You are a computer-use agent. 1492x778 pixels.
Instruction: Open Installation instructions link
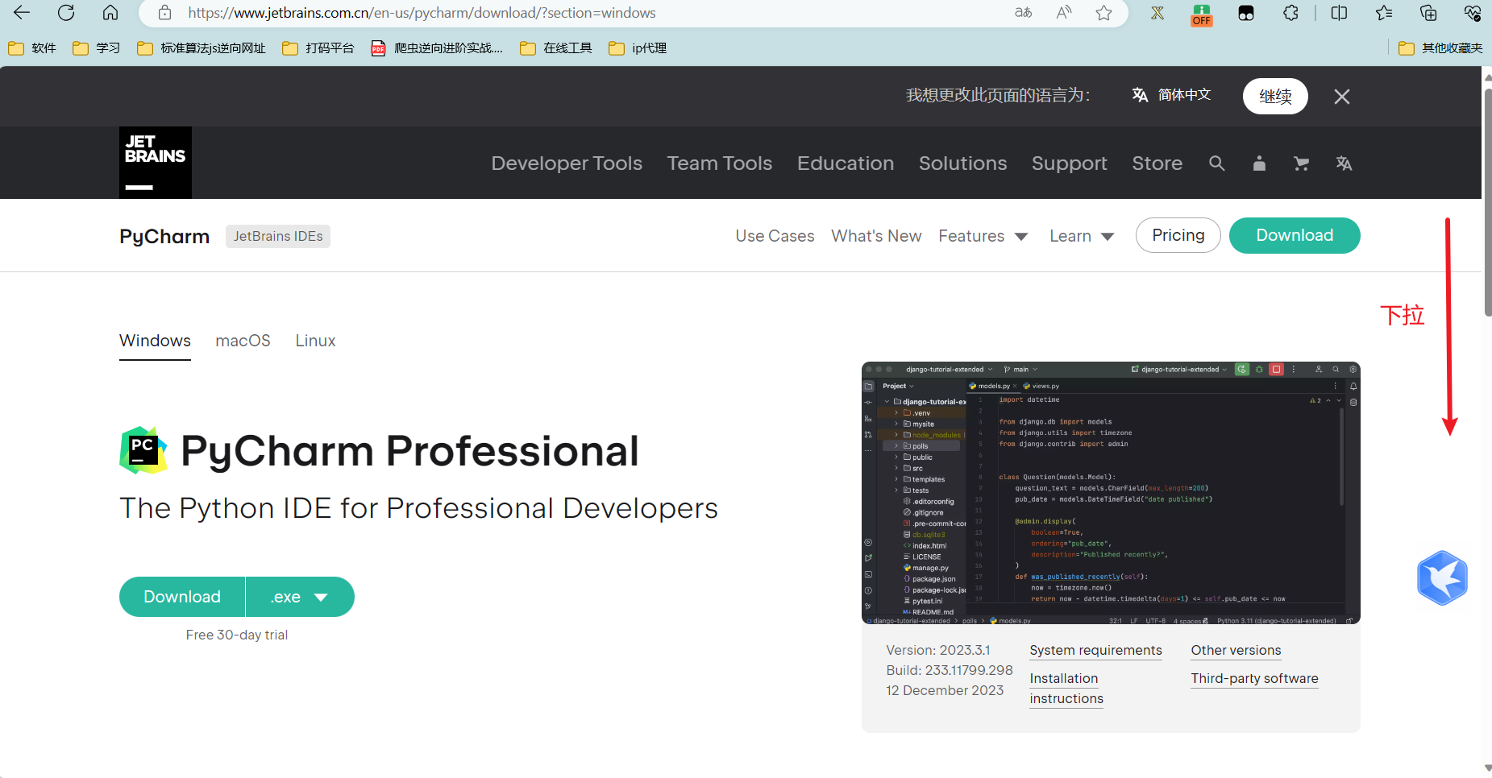(x=1066, y=689)
